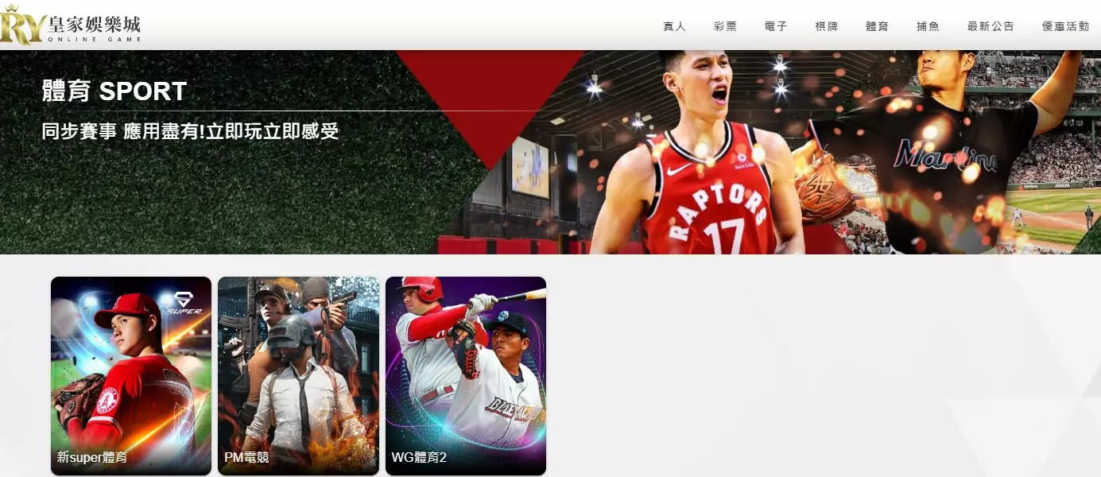Open the 優惠活動 page

pyautogui.click(x=1065, y=26)
